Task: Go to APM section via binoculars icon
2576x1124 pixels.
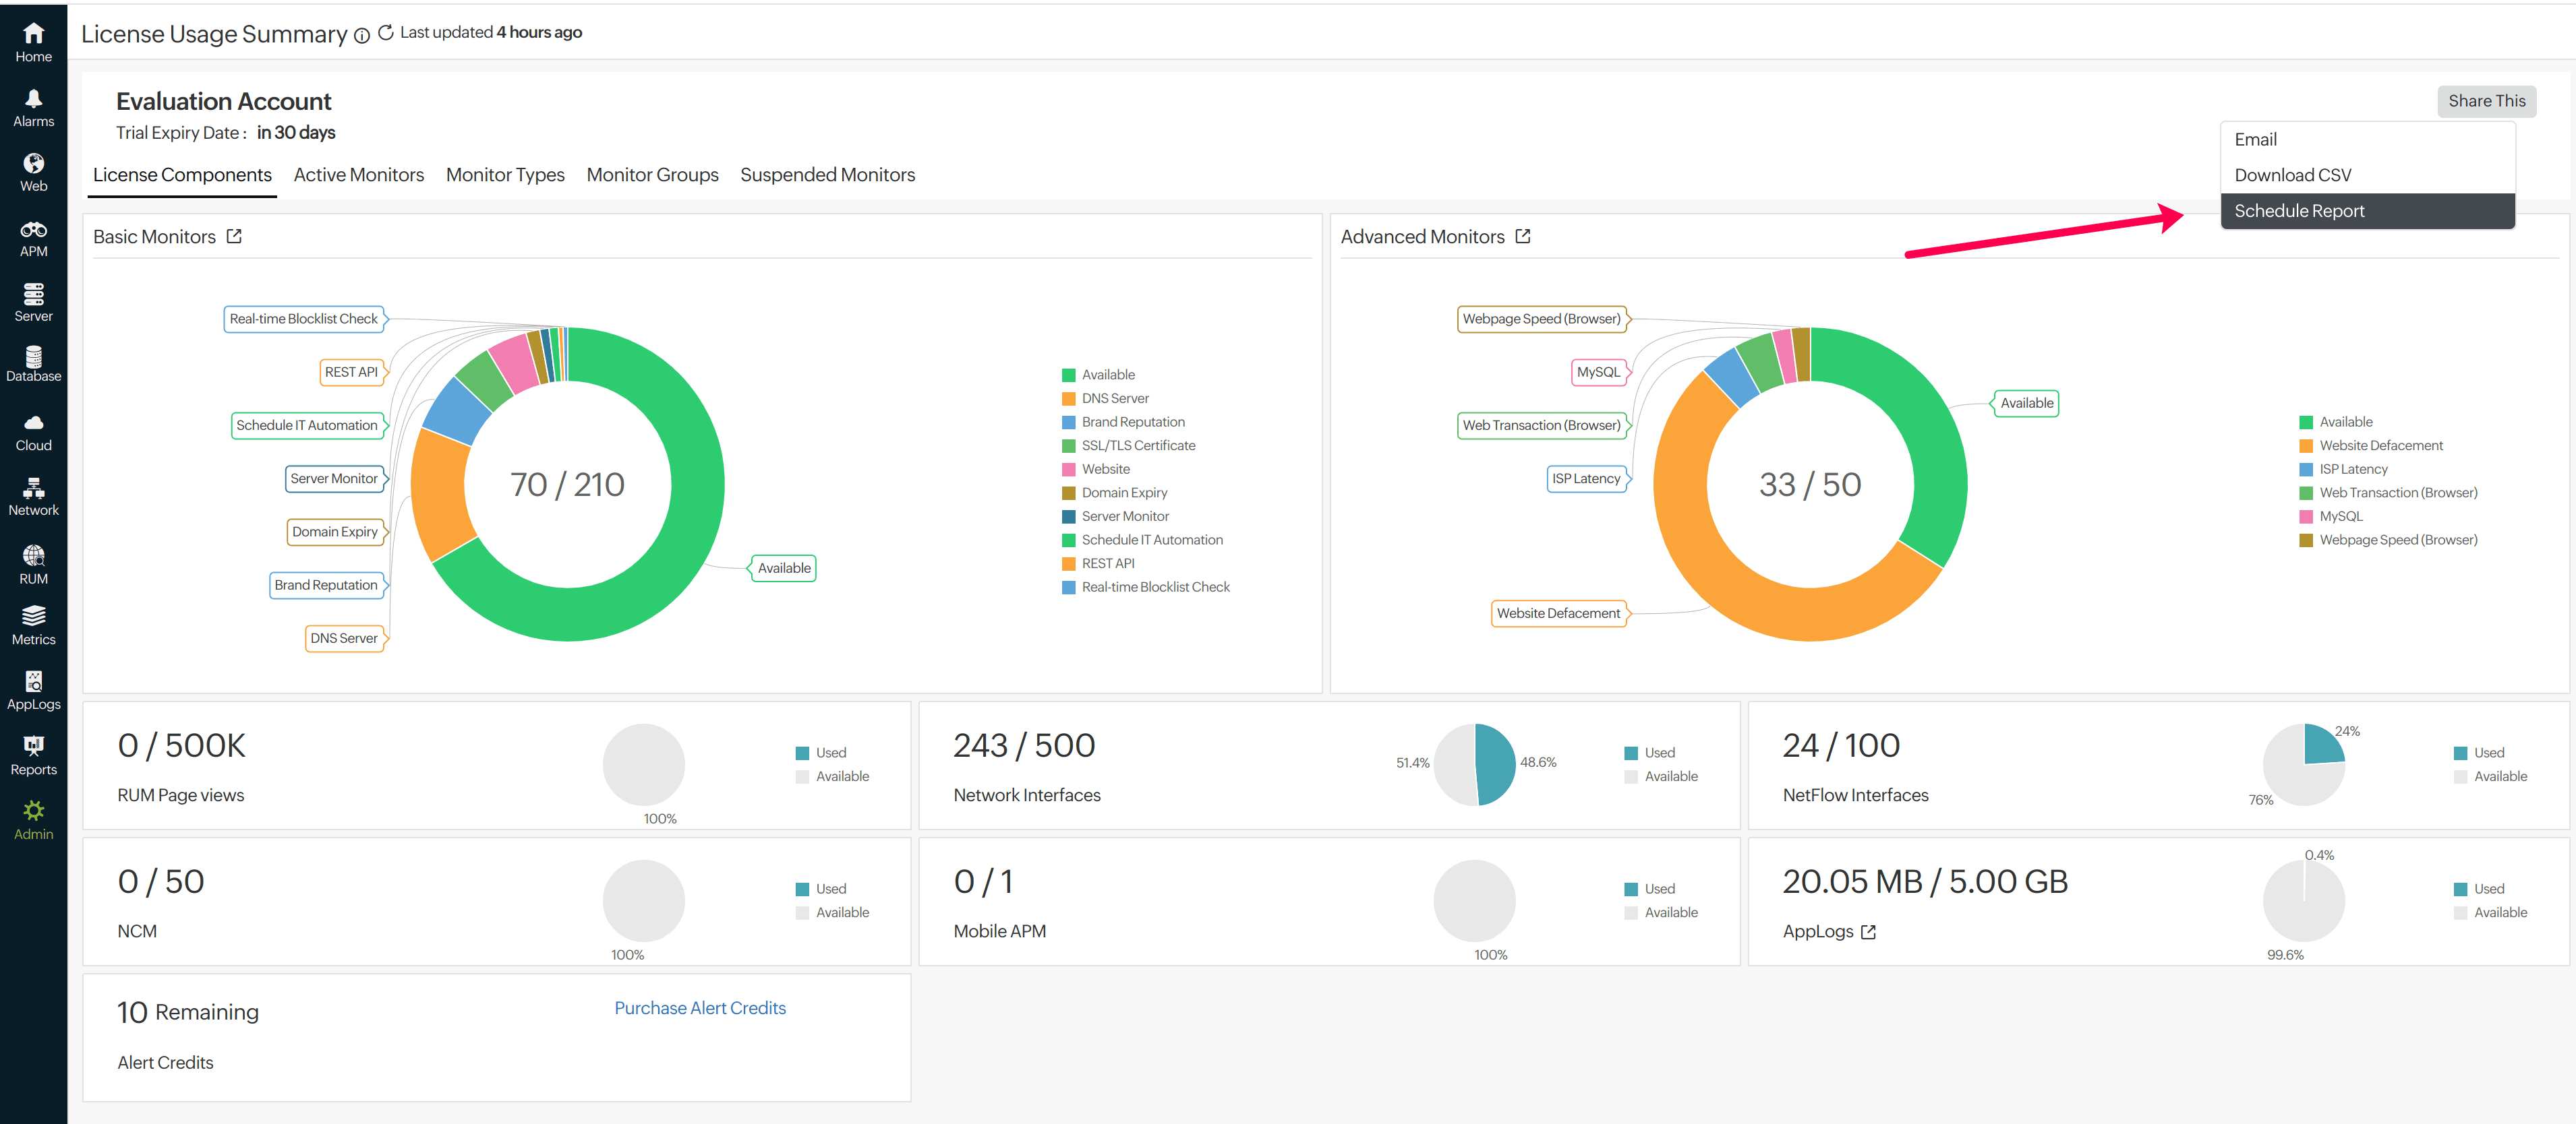Action: click(x=33, y=230)
